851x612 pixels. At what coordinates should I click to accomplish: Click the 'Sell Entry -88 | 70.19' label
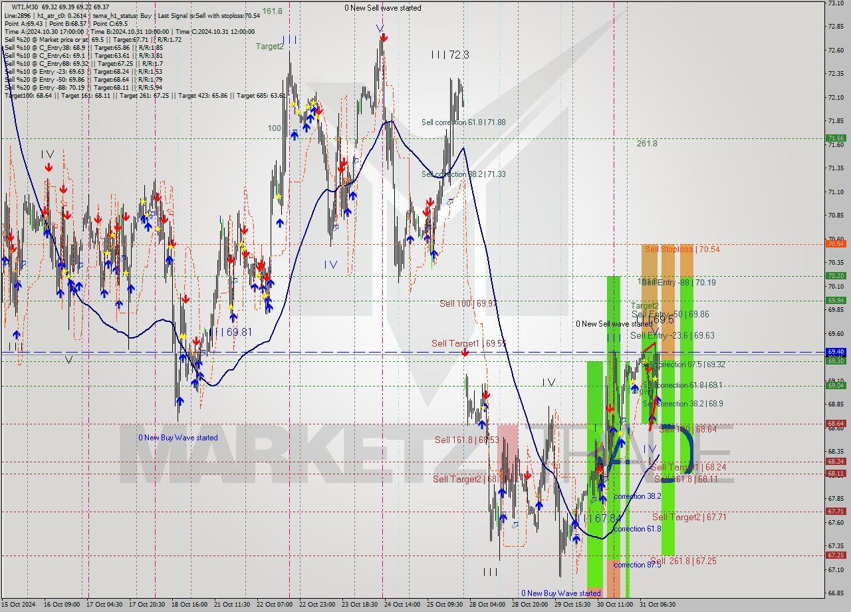pos(679,283)
